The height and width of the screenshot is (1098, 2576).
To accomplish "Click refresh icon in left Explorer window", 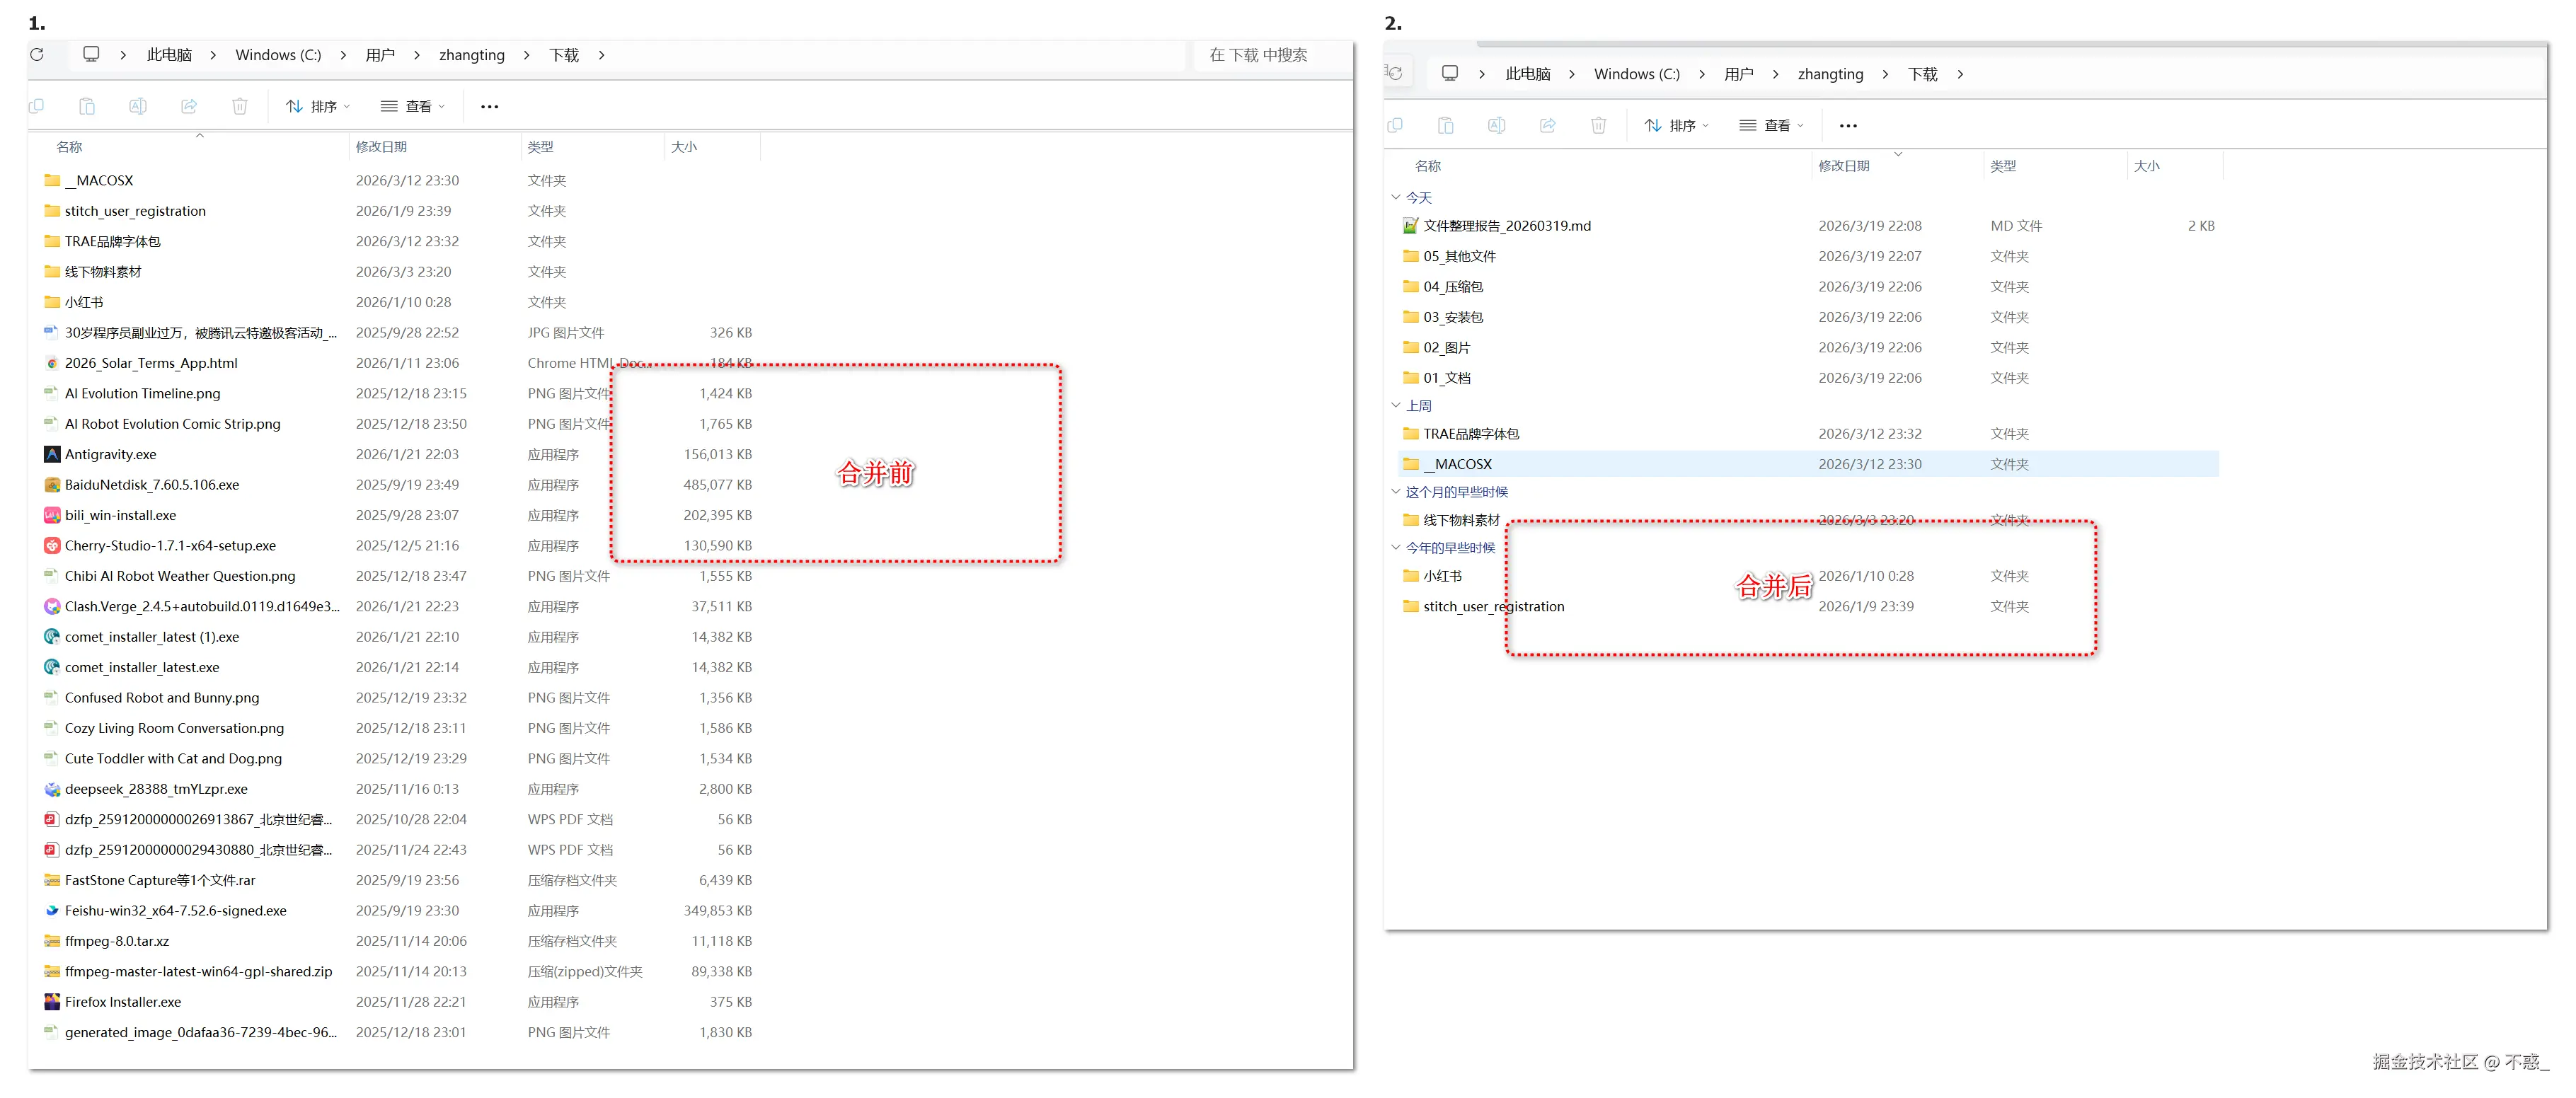I will (x=37, y=55).
